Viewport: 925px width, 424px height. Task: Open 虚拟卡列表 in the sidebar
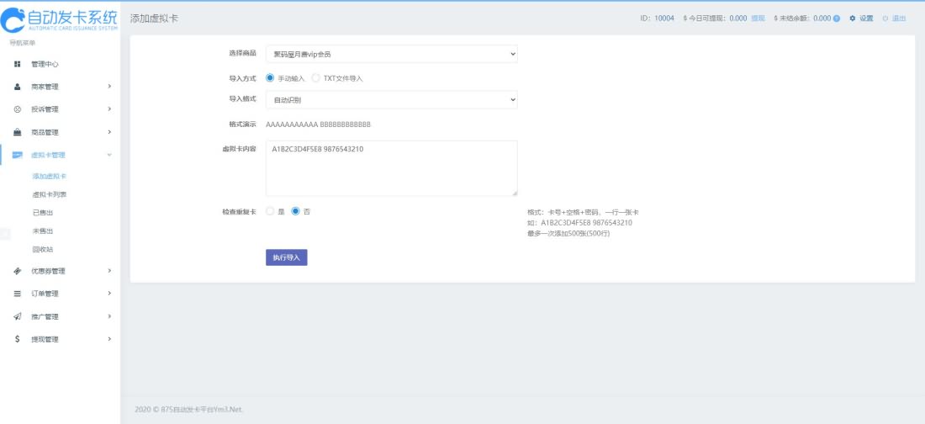tap(49, 194)
